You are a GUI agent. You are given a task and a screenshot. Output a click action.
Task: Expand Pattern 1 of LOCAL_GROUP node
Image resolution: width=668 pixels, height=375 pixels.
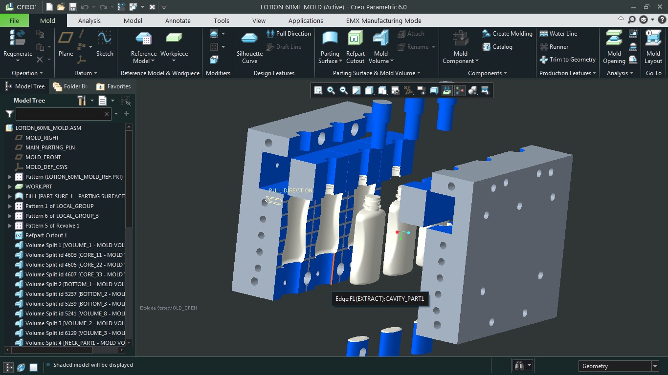(10, 206)
